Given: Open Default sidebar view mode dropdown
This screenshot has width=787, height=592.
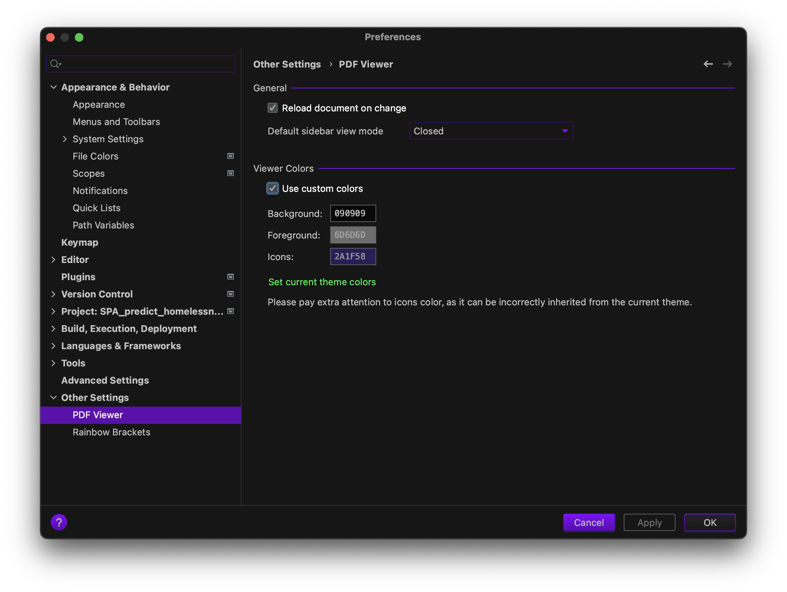Looking at the screenshot, I should click(491, 131).
